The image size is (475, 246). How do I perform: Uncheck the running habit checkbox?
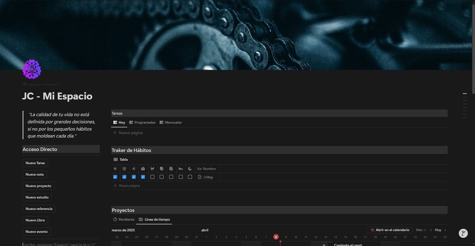(x=134, y=177)
